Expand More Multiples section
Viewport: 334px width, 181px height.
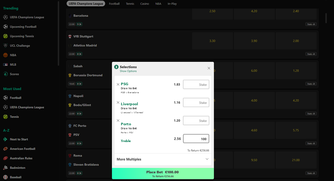(163, 159)
